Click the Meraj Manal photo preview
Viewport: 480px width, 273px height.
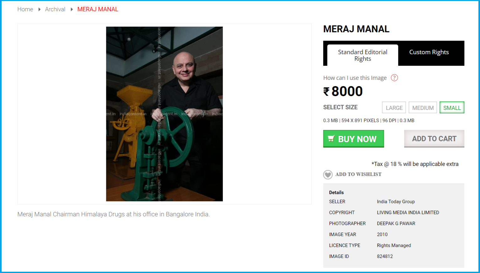164,114
